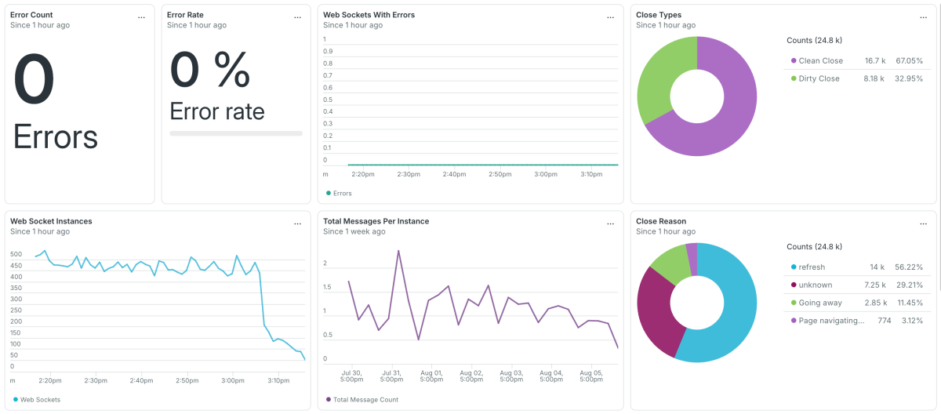This screenshot has height=414, width=941.
Task: Select the Going away legend entry
Action: coord(857,303)
